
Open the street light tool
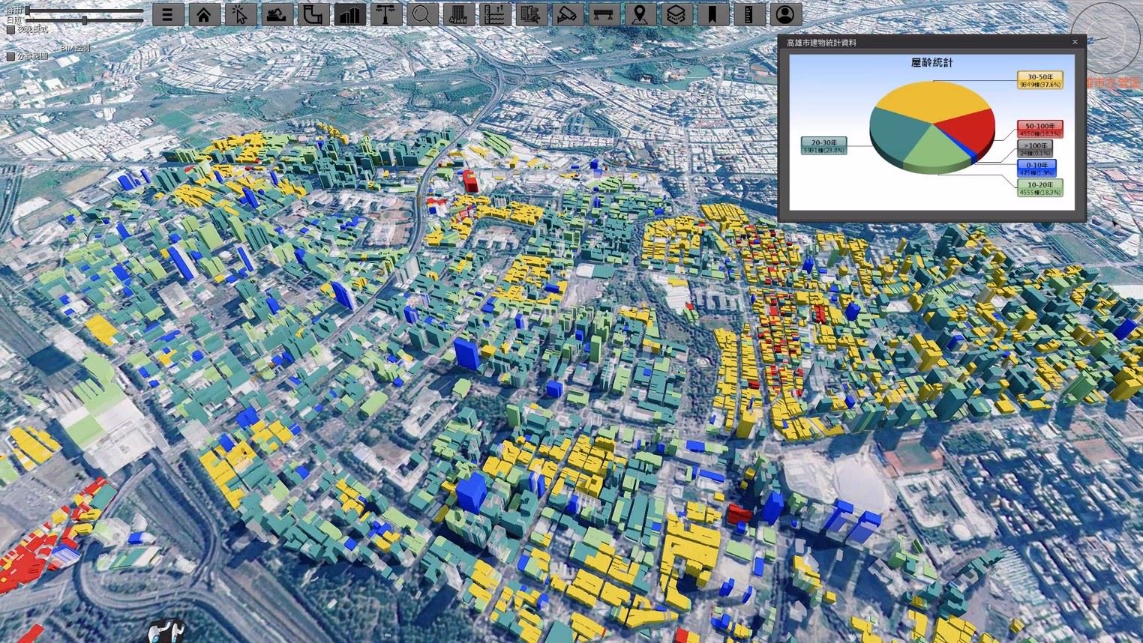[x=386, y=14]
